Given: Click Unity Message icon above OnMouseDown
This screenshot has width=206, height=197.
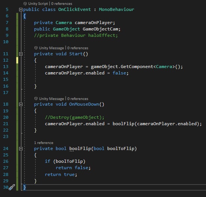Looking at the screenshot, I should (x=36, y=98).
